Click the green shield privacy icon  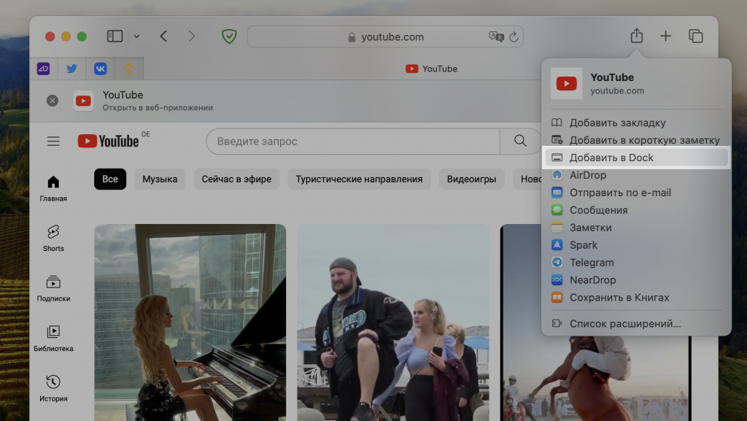pos(229,36)
